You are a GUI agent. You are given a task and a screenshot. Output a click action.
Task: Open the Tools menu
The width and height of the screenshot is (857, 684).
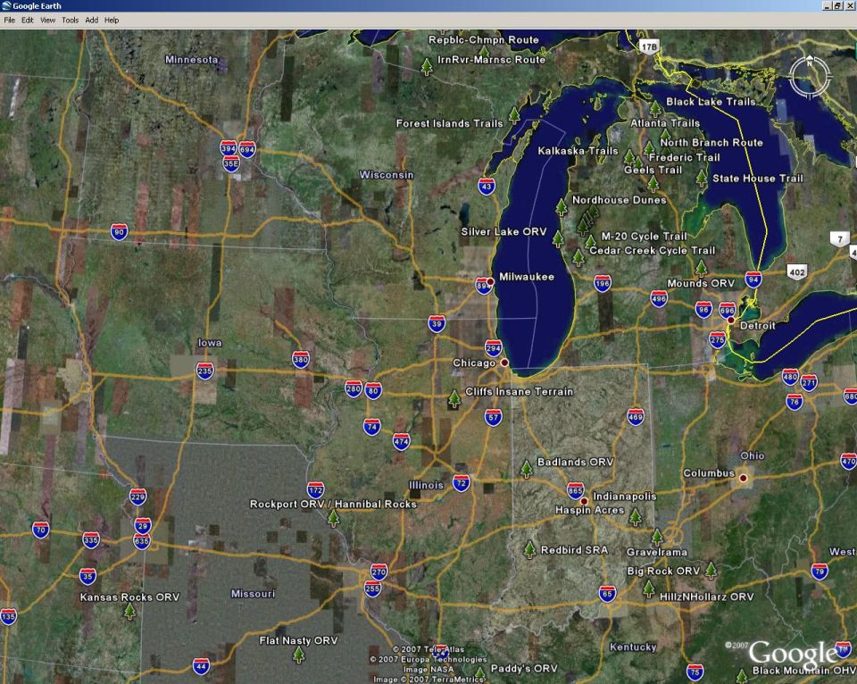tap(70, 21)
